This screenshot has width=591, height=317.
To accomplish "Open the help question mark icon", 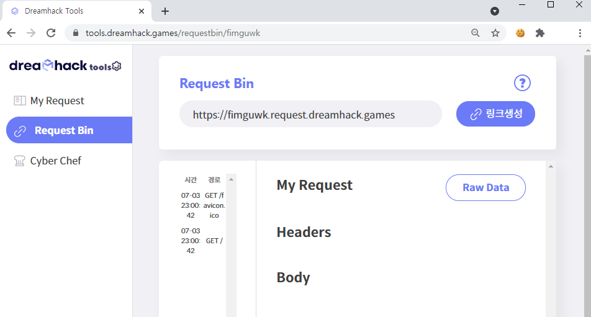I will pos(522,83).
